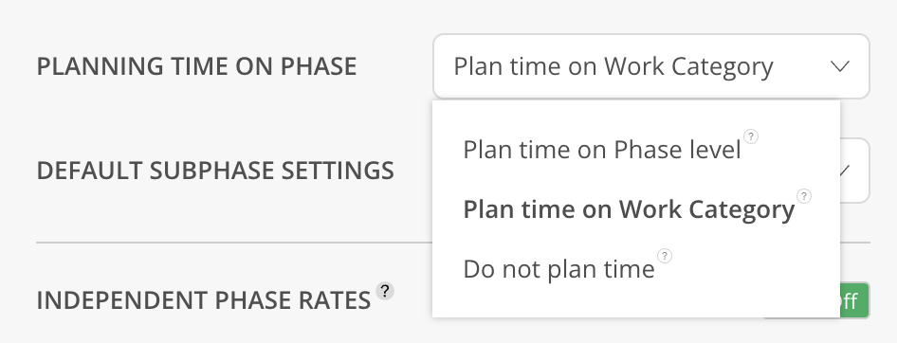Click the DEFAULT SUBPHASE SETTINGS label
Screen dimensions: 897x343
(x=215, y=171)
